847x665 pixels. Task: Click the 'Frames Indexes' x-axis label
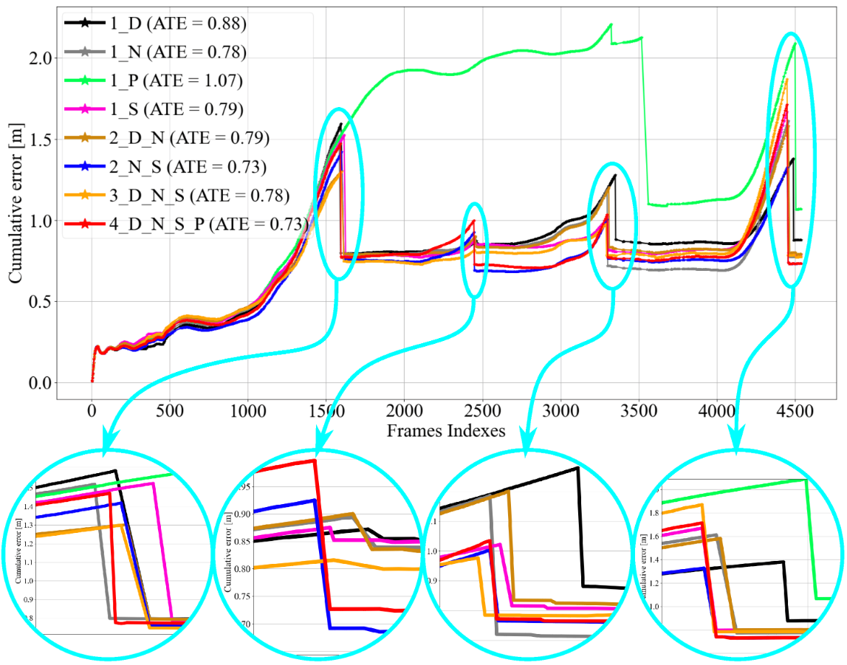pos(445,432)
